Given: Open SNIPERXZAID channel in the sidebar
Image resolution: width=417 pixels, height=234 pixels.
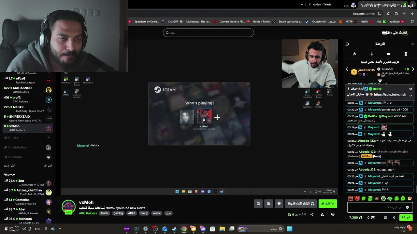Looking at the screenshot, I should (27, 118).
